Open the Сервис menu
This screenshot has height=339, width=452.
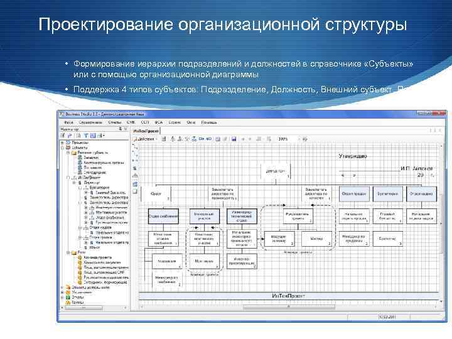click(175, 122)
